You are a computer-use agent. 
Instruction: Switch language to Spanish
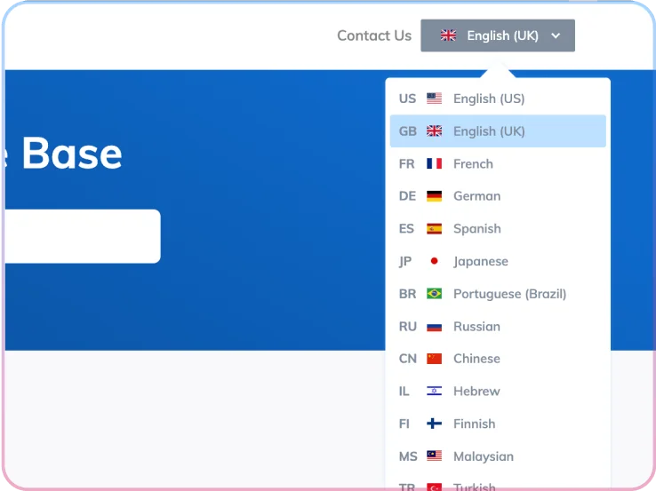[498, 228]
